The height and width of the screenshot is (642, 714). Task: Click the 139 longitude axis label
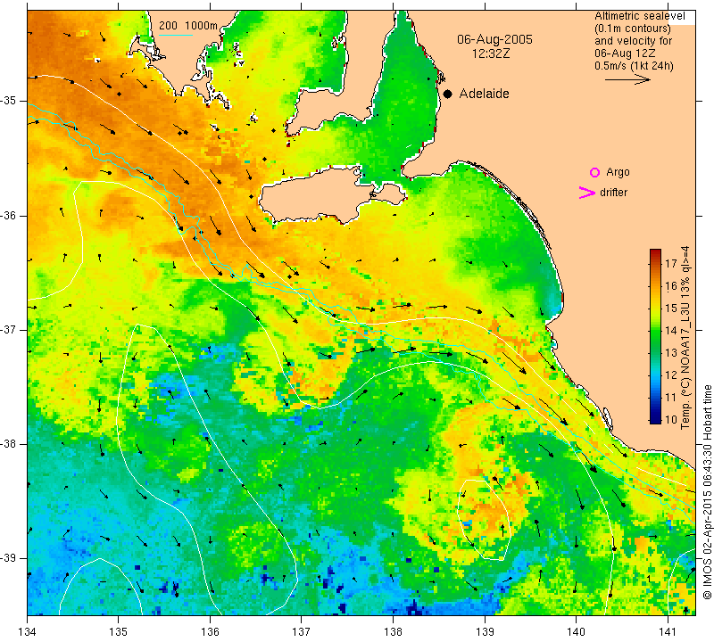[x=485, y=632]
